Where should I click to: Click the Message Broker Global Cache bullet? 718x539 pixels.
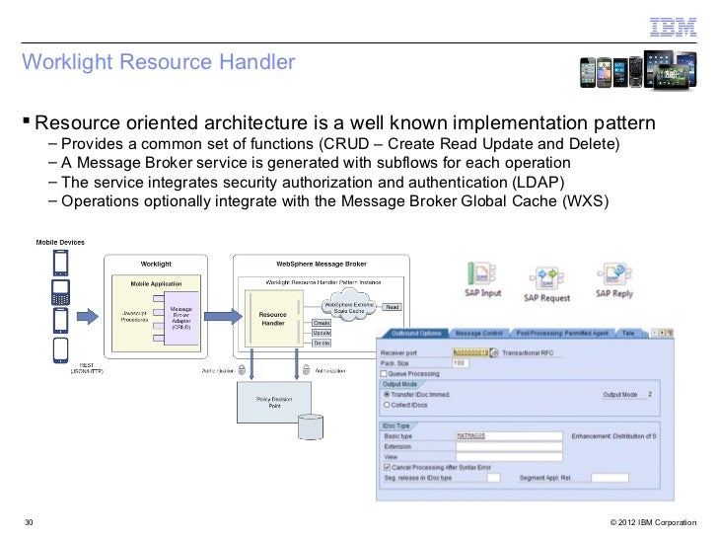click(x=328, y=201)
